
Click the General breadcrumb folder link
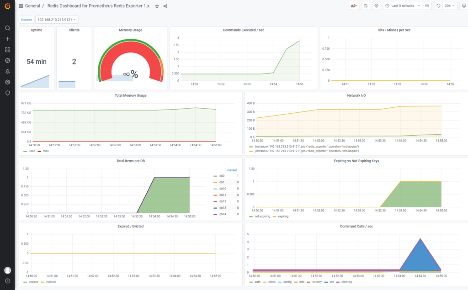coord(32,6)
